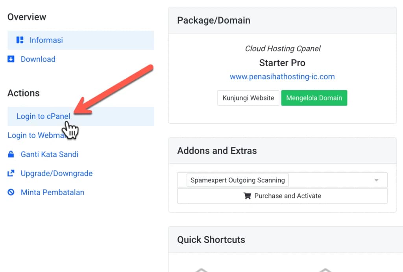Select the lock icon beside Ganti Kata Sandi
This screenshot has height=272, width=403.
coord(11,154)
